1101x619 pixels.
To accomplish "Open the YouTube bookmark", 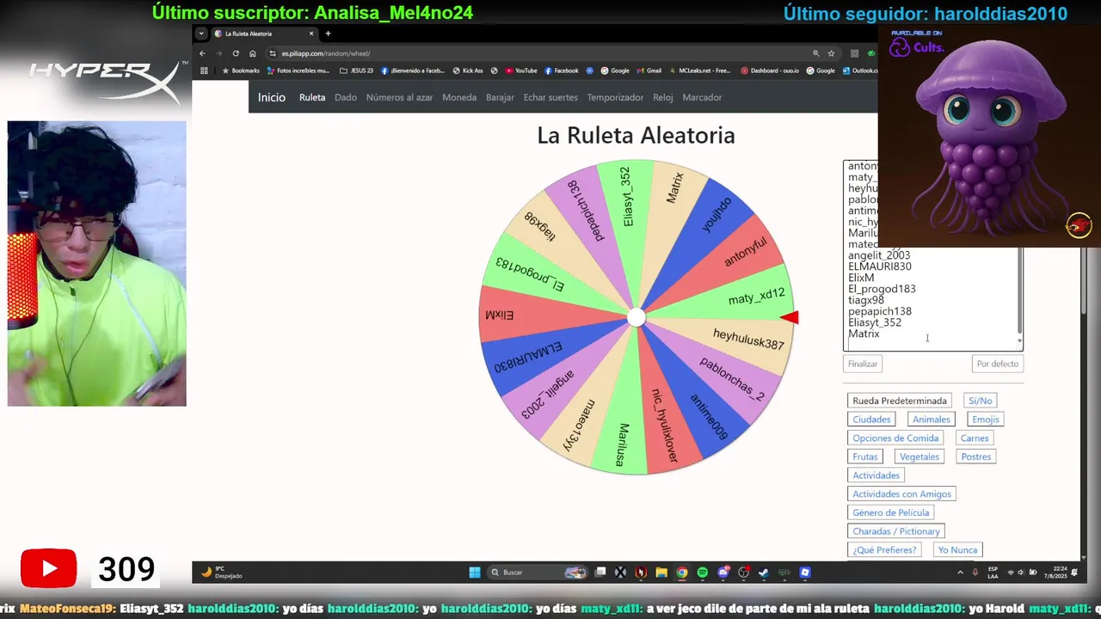I will coord(521,70).
